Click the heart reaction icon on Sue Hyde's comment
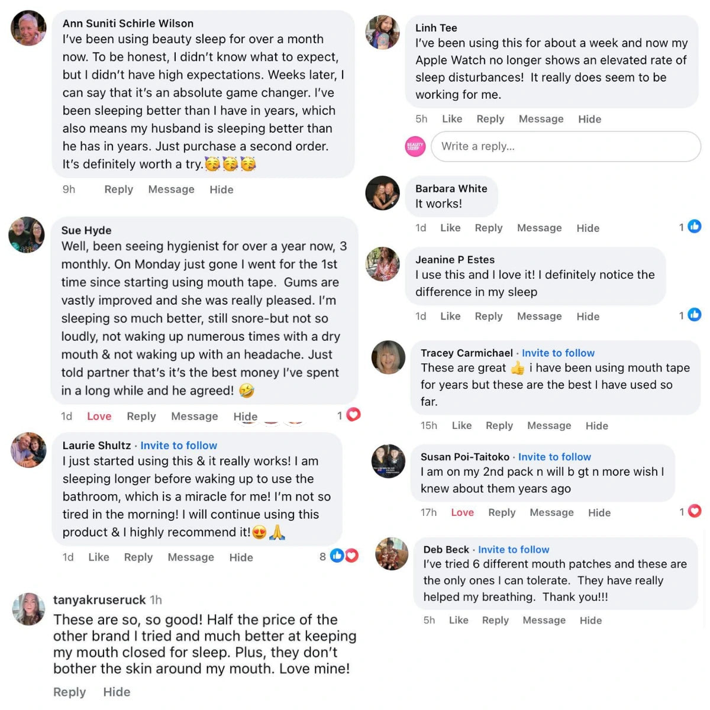710x710 pixels. point(353,415)
